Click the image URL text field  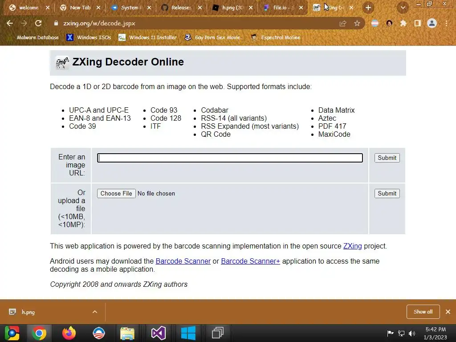tap(230, 158)
